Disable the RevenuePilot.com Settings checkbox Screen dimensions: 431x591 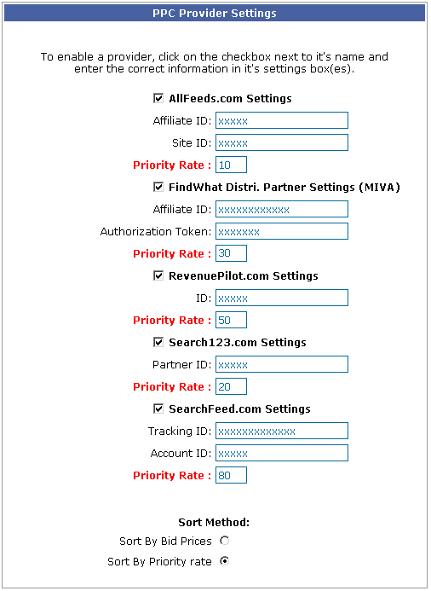tap(158, 275)
